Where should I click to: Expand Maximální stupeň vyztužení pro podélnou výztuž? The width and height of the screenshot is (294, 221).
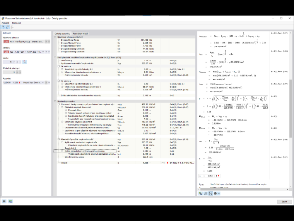66,116
